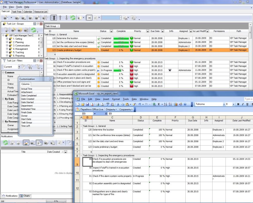Open the Tahoma font name dropdown in Excel
The height and width of the screenshot is (203, 253).
coord(224,104)
